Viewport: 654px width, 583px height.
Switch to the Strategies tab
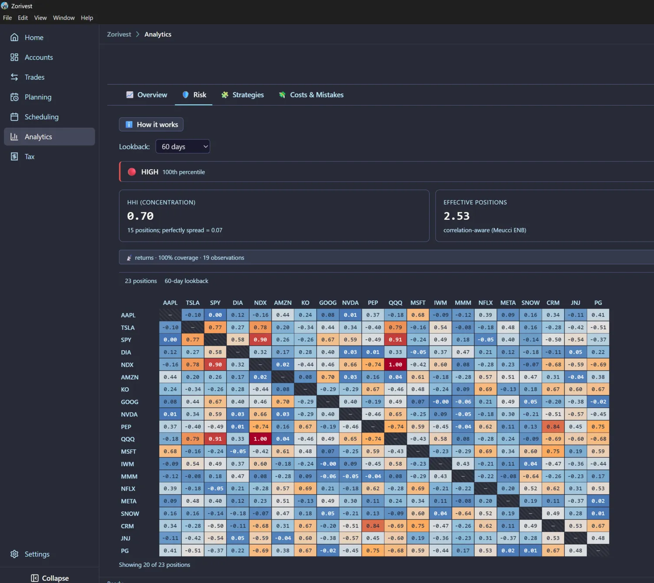point(243,95)
